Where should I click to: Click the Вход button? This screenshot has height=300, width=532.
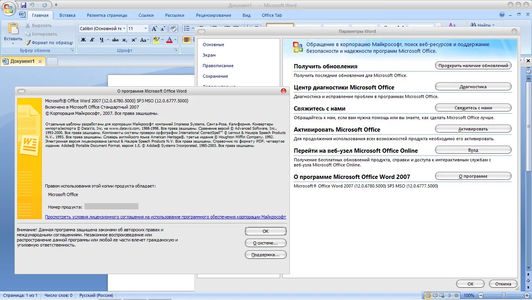point(473,150)
